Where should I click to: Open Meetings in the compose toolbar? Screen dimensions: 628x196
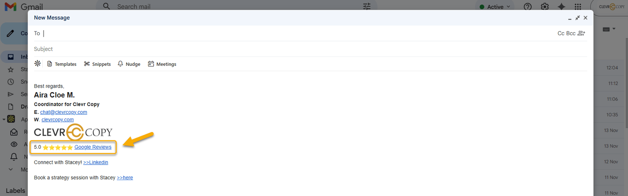162,64
